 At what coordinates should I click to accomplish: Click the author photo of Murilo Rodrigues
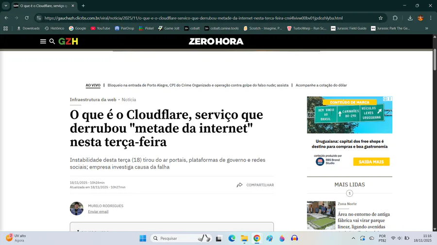[77, 209]
